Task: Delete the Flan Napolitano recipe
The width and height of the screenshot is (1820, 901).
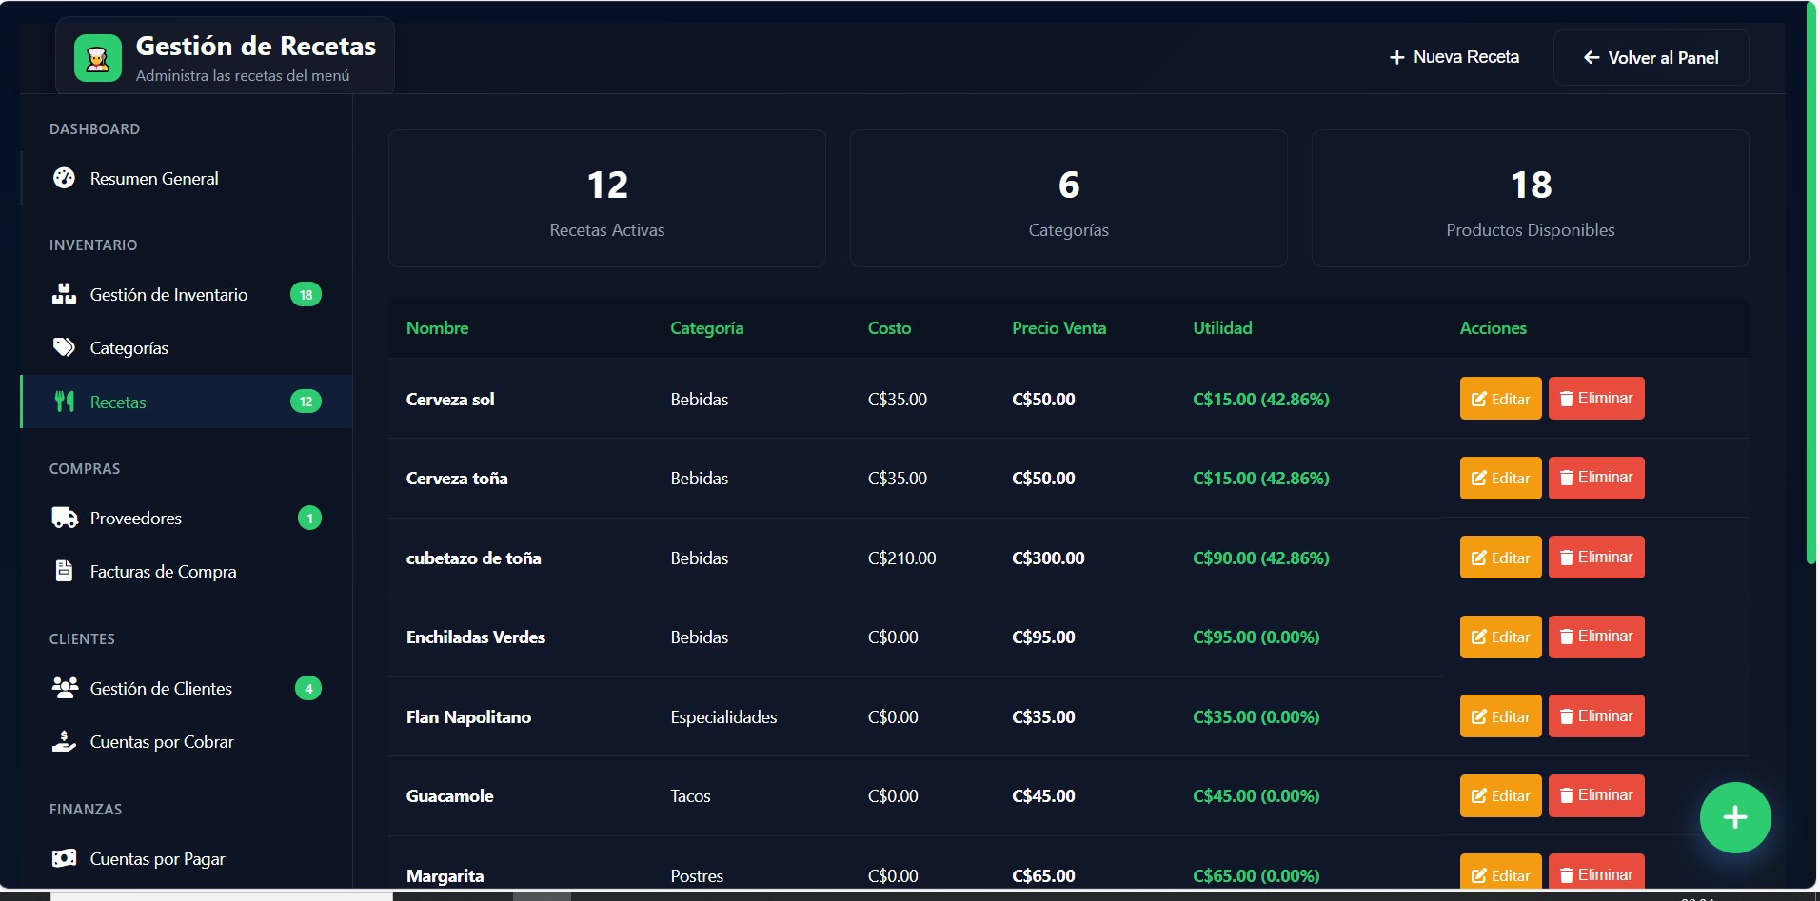Action: point(1595,716)
